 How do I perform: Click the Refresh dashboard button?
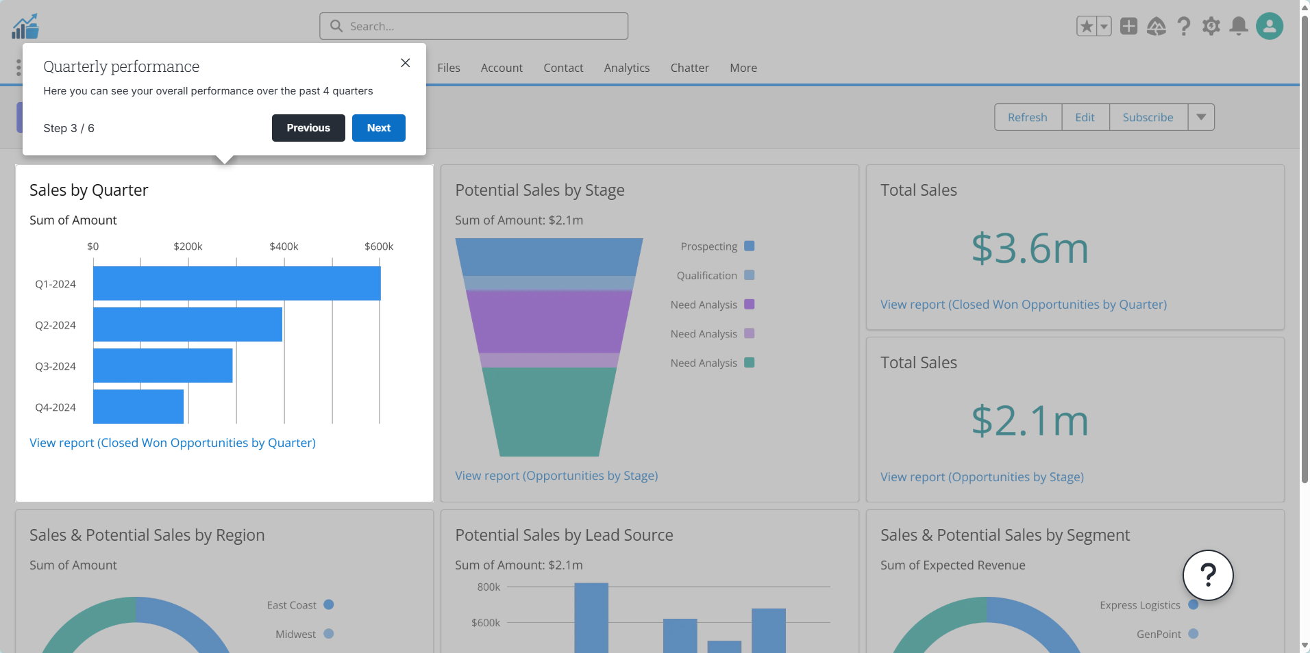(1027, 117)
